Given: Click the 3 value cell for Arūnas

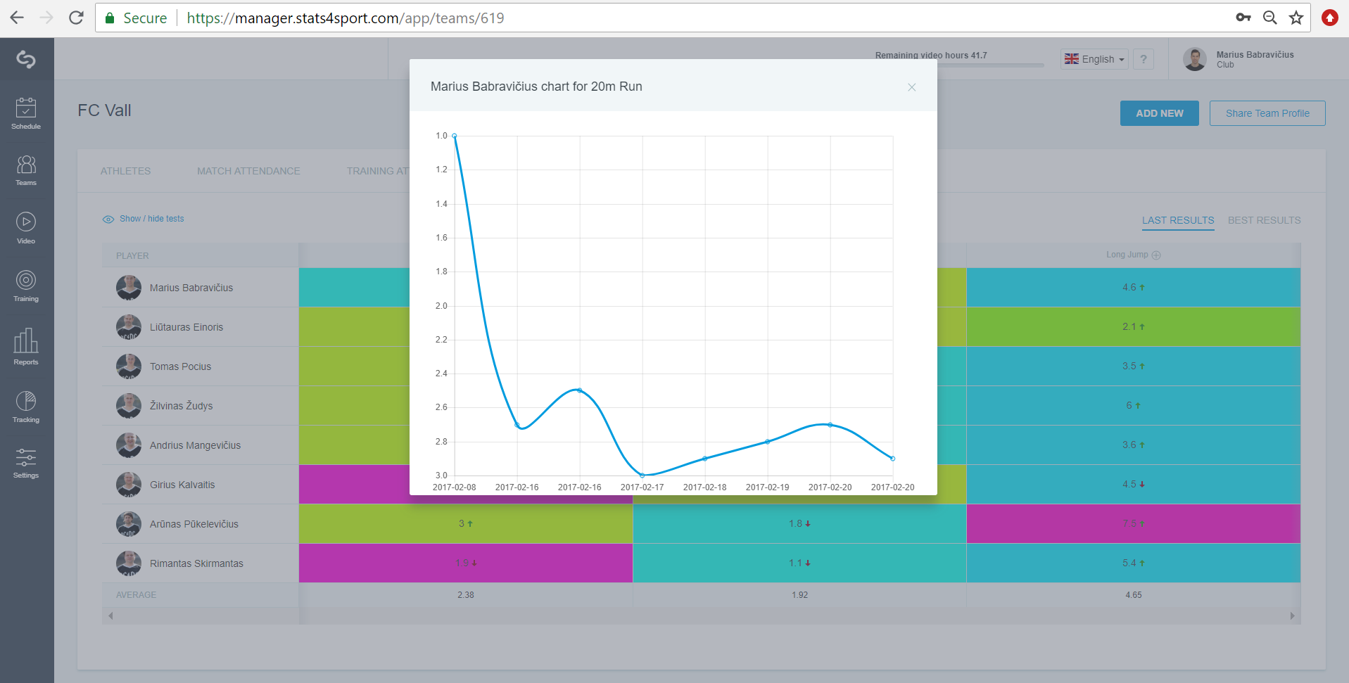Looking at the screenshot, I should pos(466,523).
